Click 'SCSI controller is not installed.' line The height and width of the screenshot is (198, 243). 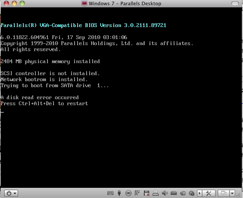click(x=50, y=73)
